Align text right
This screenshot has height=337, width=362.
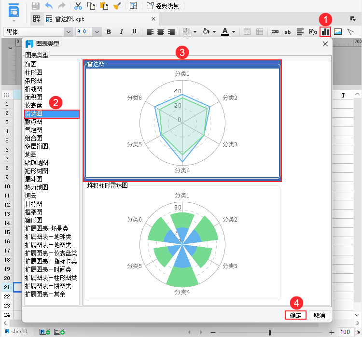click(171, 32)
